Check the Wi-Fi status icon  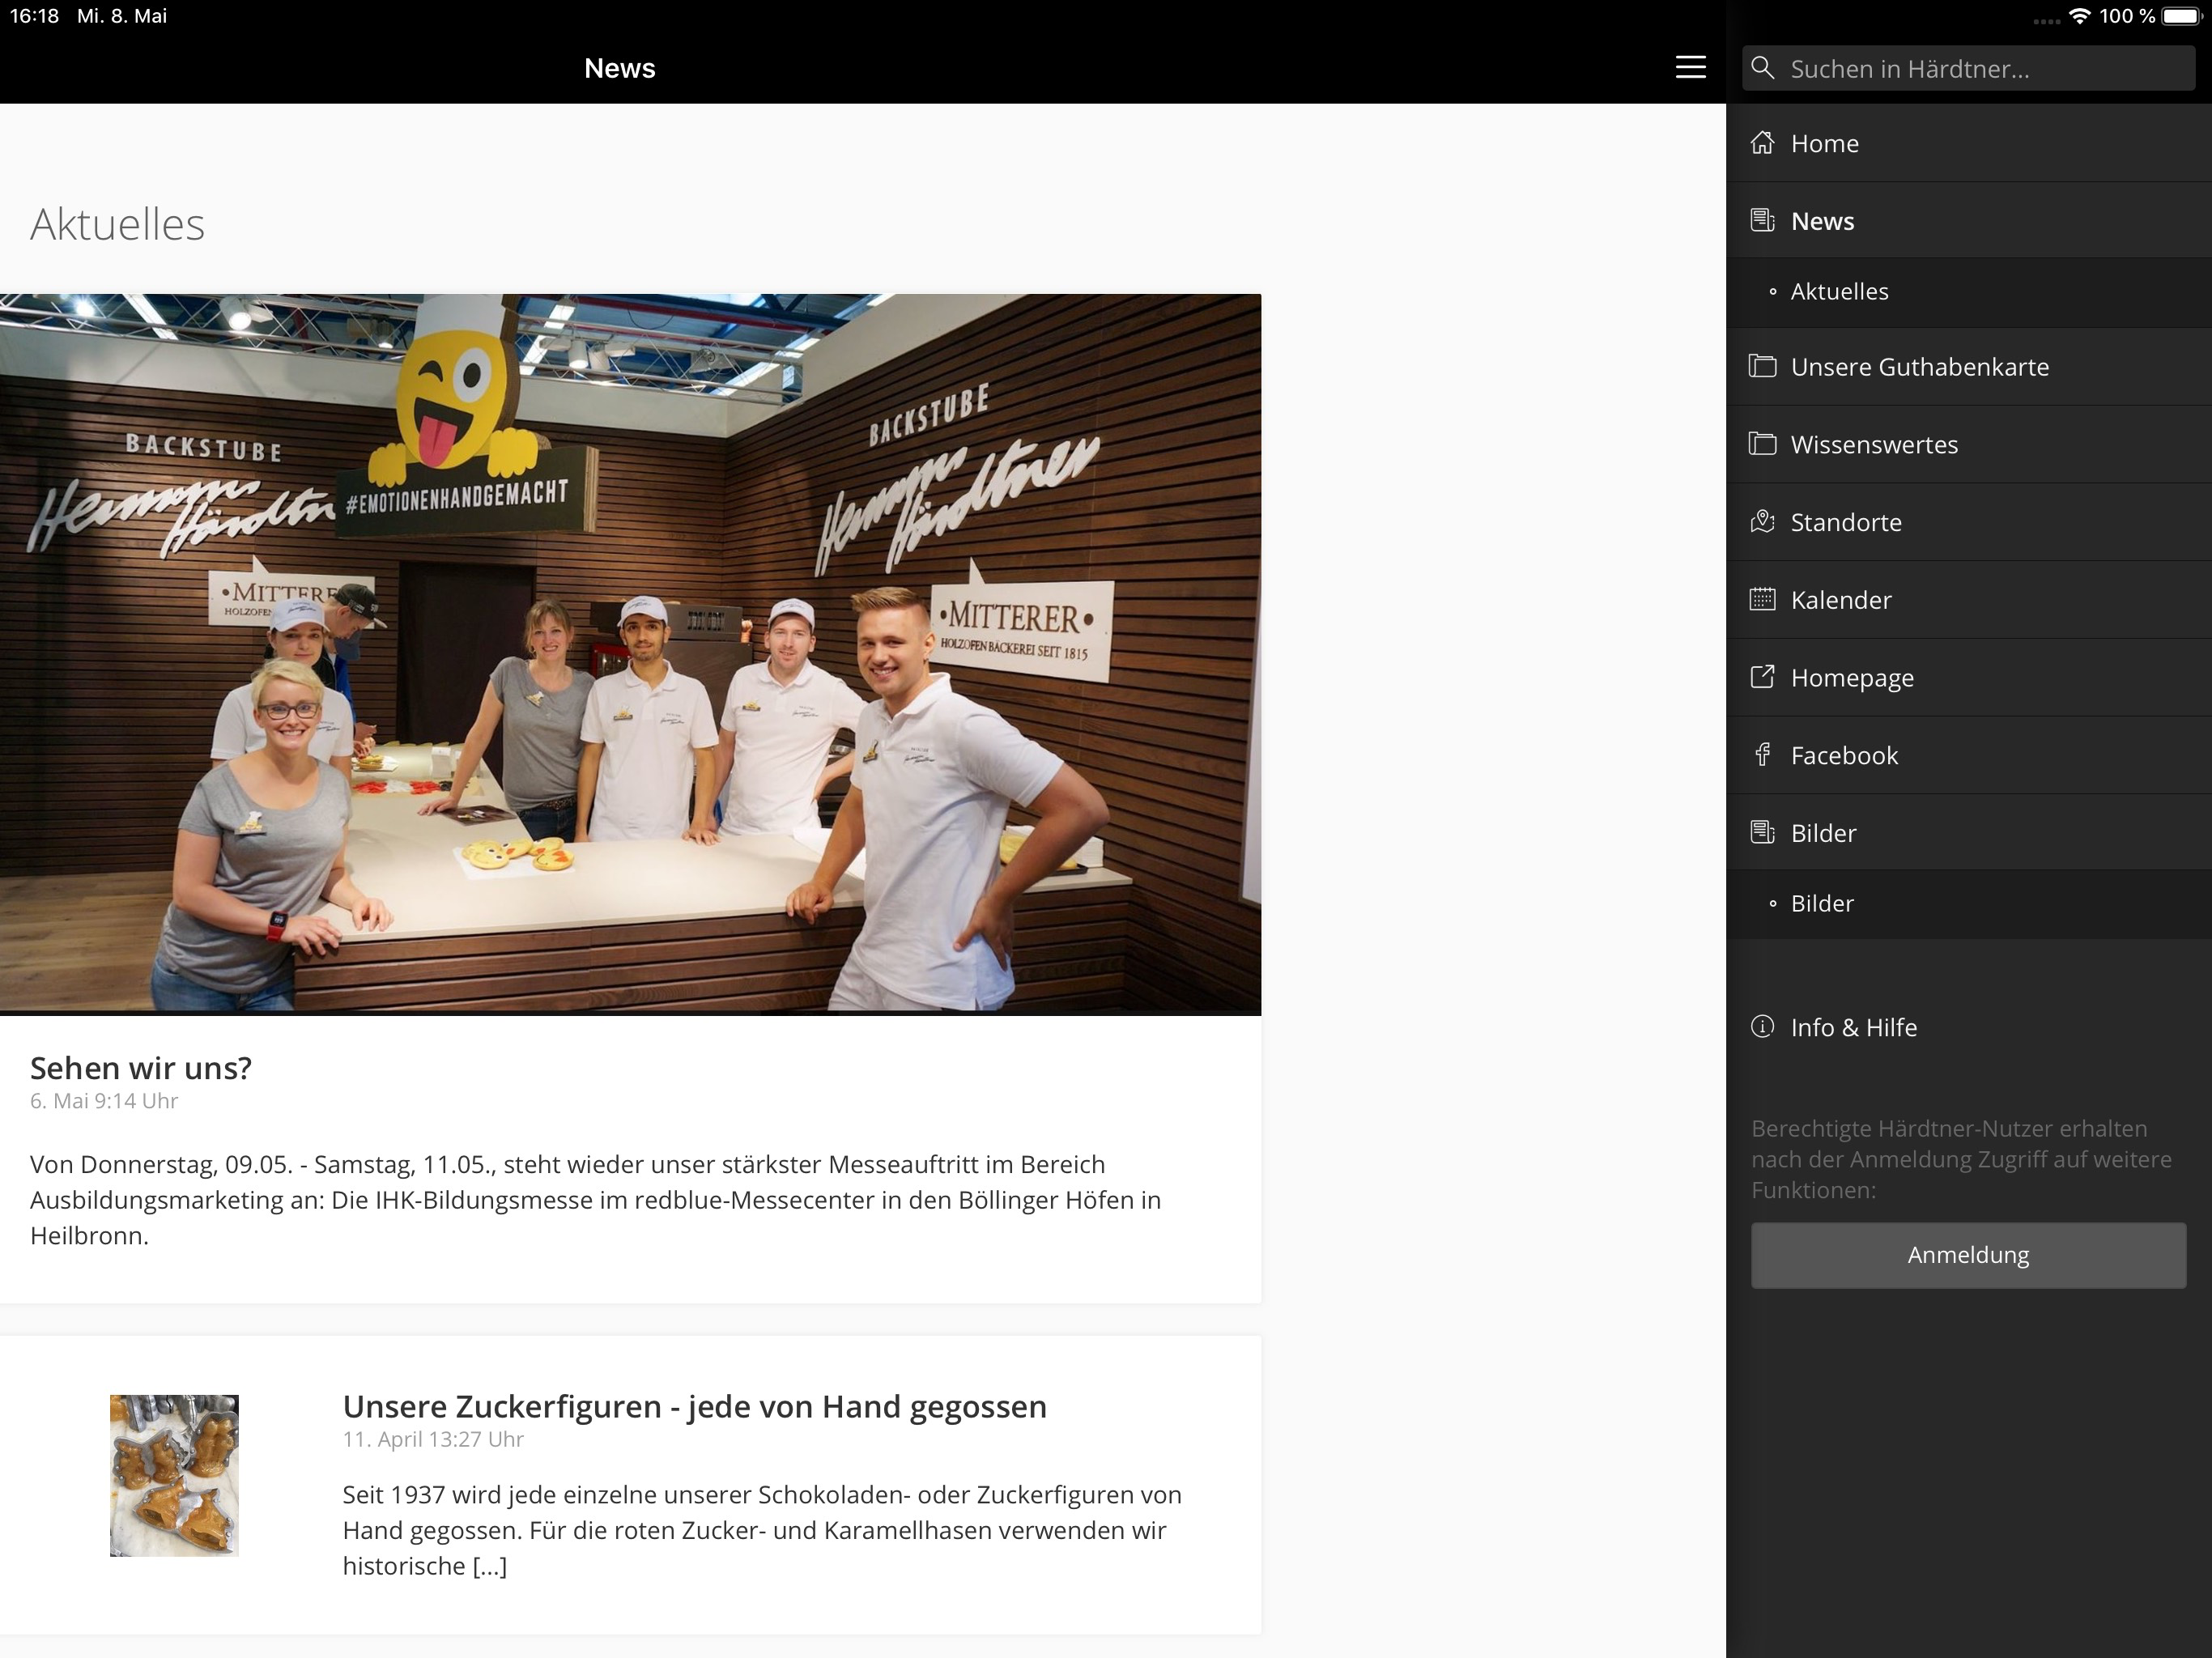(2080, 16)
